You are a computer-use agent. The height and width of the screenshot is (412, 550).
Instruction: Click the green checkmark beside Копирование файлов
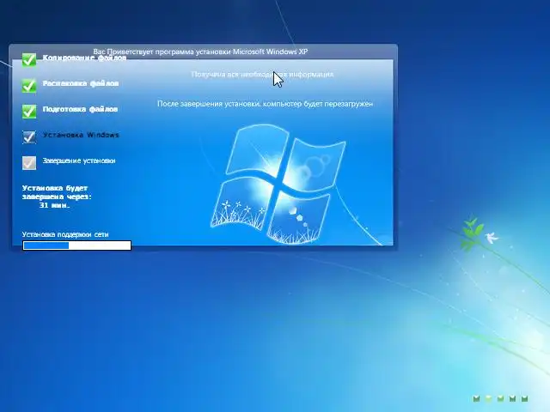point(29,59)
